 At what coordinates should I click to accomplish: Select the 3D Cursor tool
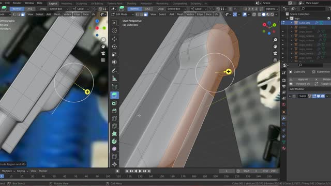coord(114,30)
